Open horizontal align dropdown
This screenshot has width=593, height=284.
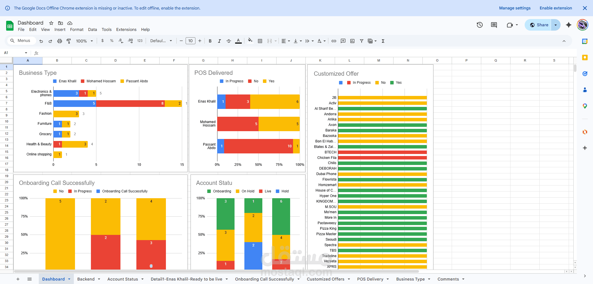click(x=286, y=41)
